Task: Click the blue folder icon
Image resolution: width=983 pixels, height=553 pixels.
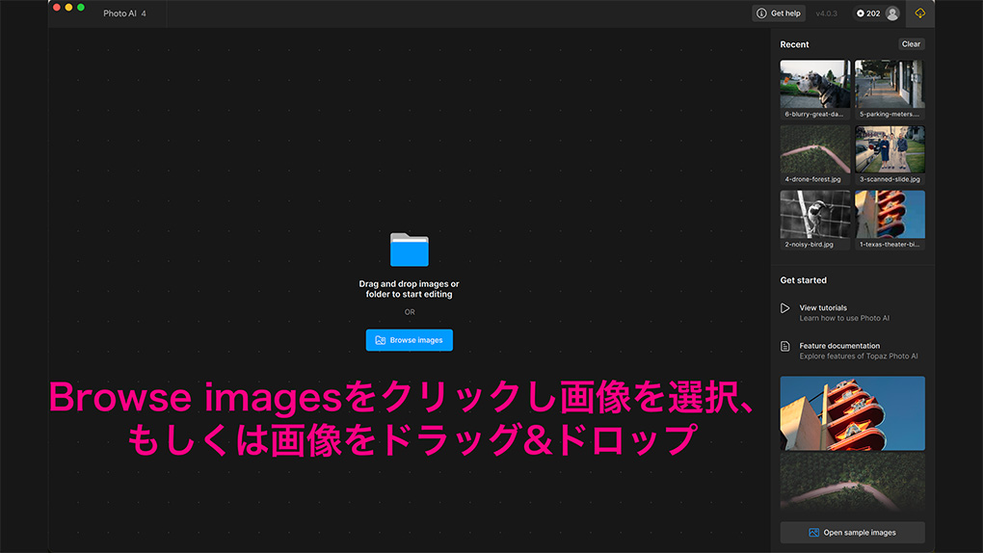Action: tap(410, 250)
